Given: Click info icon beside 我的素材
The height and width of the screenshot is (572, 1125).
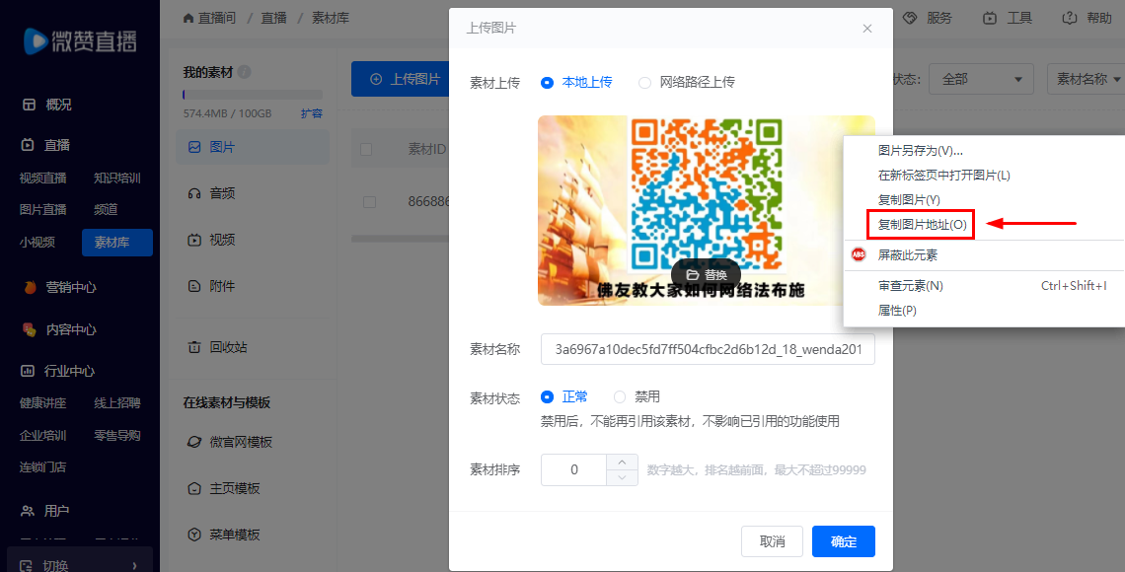Looking at the screenshot, I should pos(244,72).
